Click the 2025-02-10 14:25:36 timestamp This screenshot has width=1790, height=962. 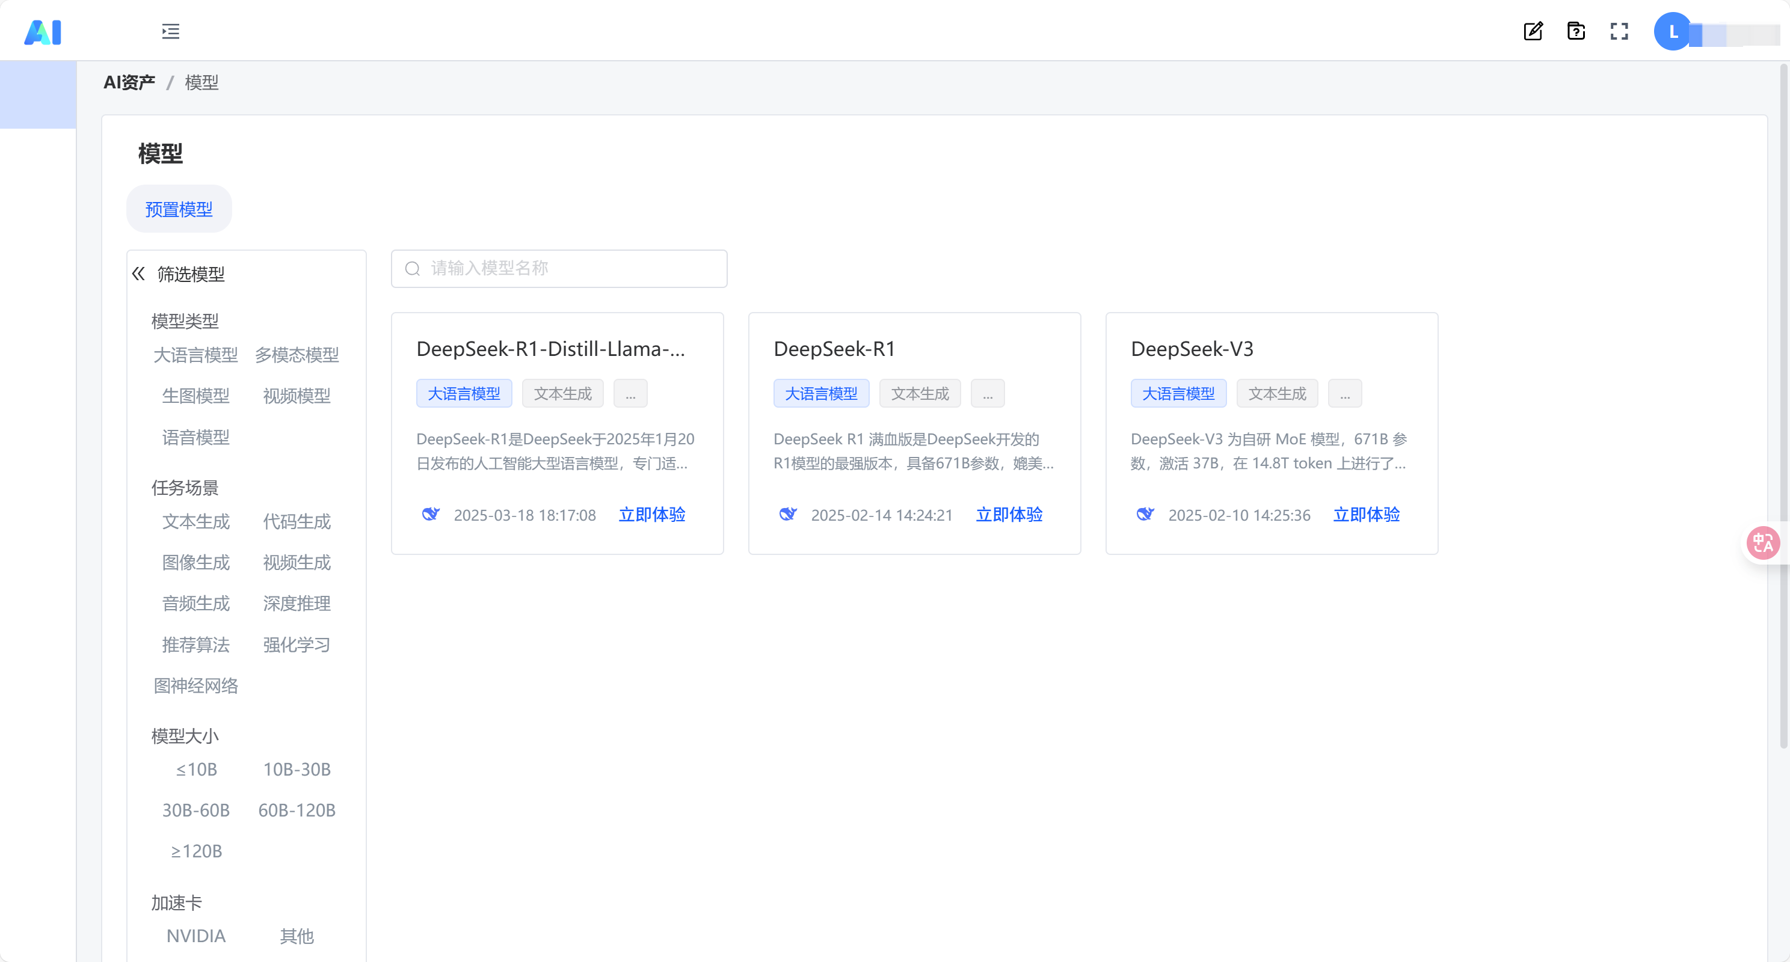click(x=1239, y=515)
